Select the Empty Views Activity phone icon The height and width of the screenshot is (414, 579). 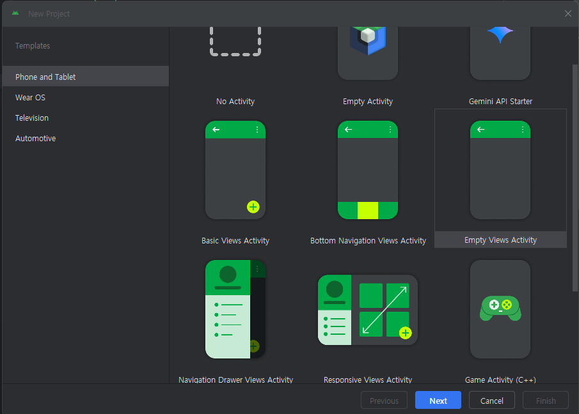click(500, 170)
